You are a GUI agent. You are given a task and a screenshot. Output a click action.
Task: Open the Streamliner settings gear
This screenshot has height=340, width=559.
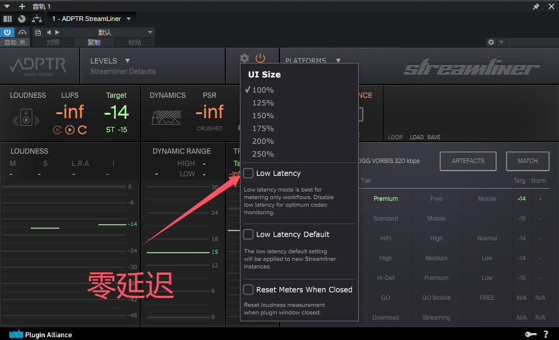pos(245,58)
